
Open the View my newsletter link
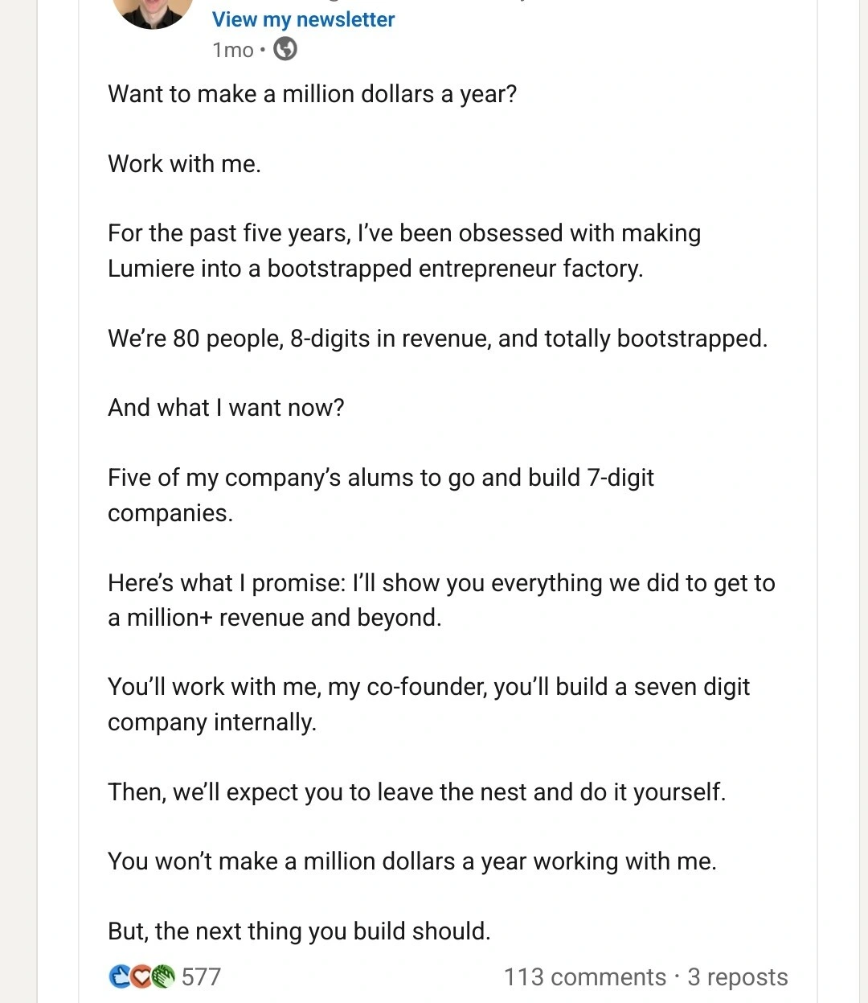click(x=303, y=19)
